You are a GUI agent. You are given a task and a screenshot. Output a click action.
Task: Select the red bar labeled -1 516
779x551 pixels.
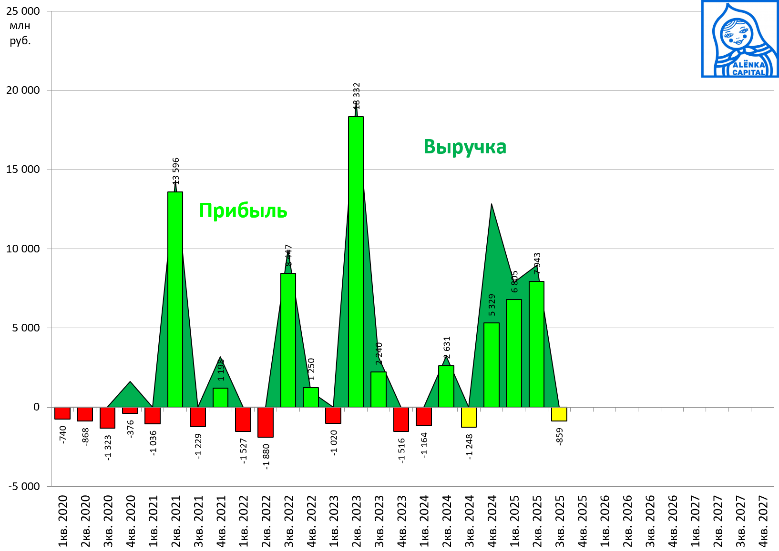tap(401, 419)
